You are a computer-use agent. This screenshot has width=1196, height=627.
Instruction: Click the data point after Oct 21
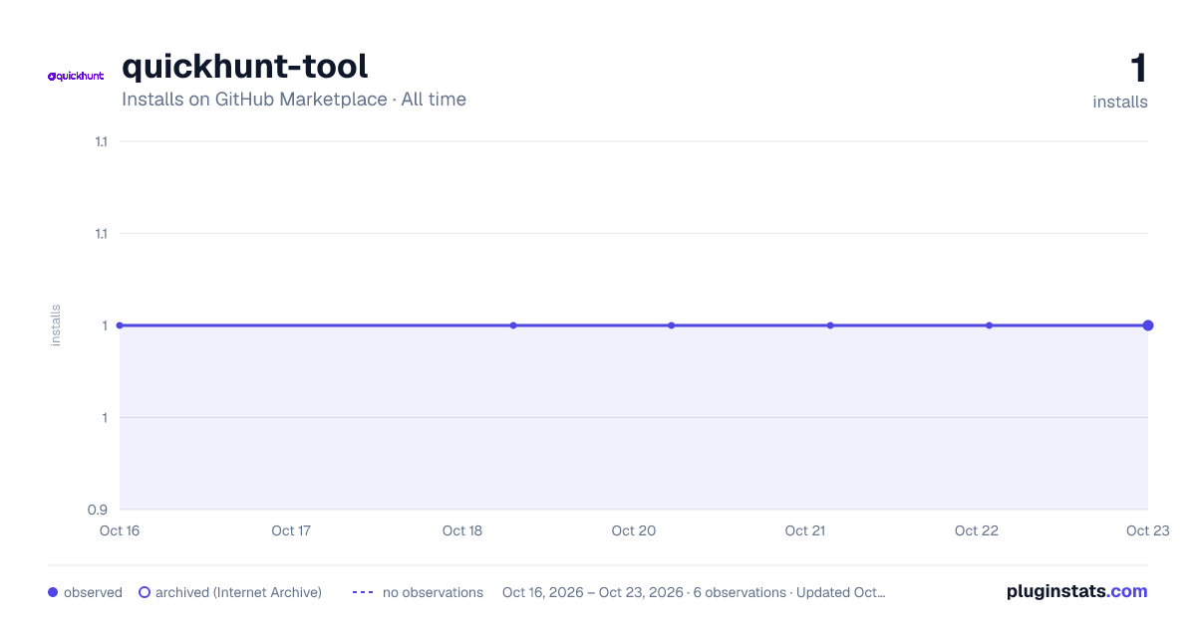coord(830,325)
